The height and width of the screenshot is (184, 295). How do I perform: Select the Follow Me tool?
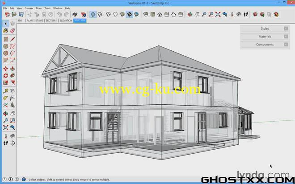point(13,76)
